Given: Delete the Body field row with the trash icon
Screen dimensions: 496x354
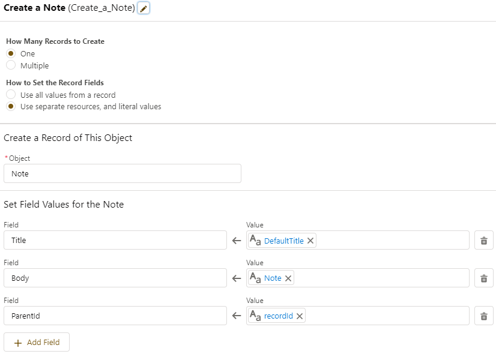Looking at the screenshot, I should click(483, 278).
